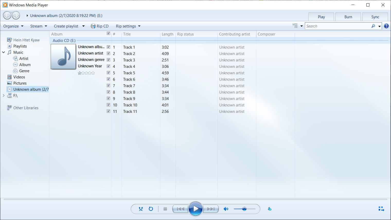Open the search options dropdown arrow
Viewport: 391px width, 220px height.
coord(379,26)
